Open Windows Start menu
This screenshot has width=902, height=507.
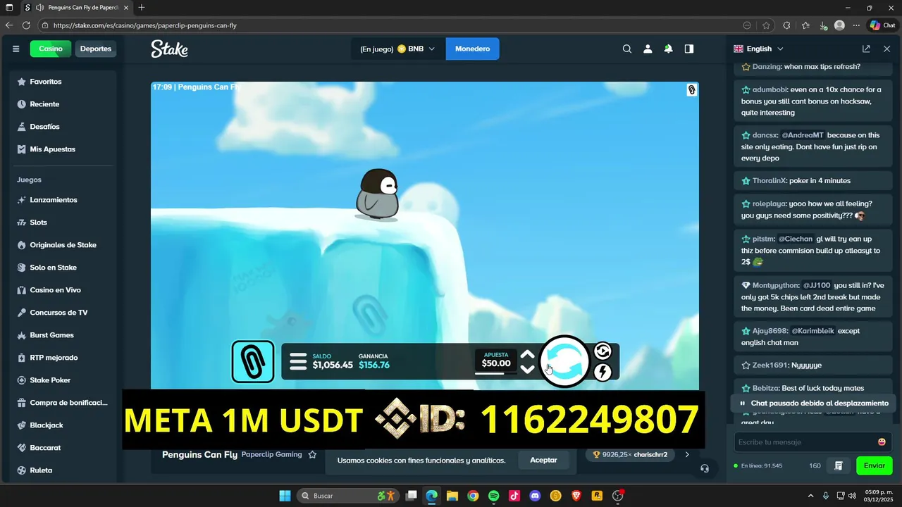click(x=285, y=496)
